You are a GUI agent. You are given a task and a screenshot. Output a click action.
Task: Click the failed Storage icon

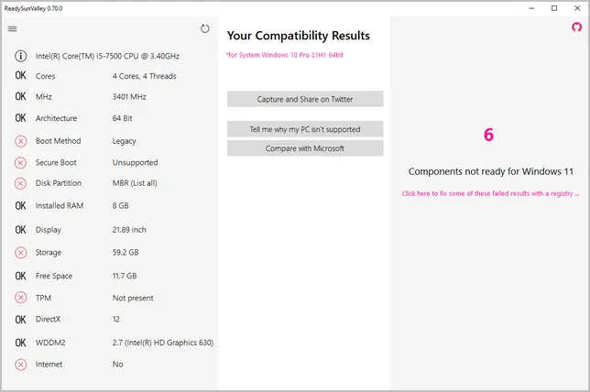20,253
